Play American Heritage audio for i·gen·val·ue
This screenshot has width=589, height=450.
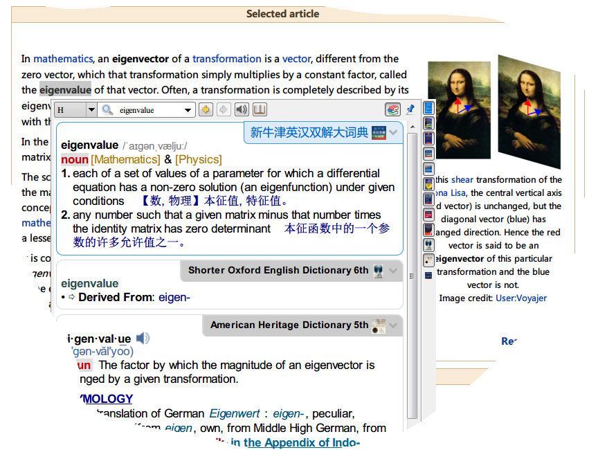pyautogui.click(x=143, y=338)
